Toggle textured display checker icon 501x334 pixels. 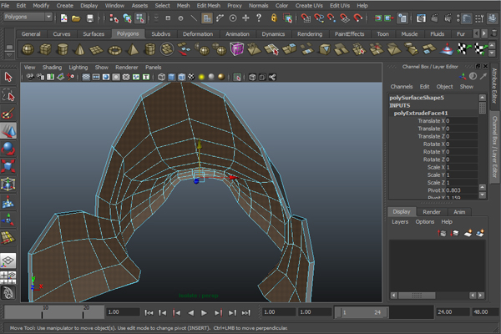[191, 77]
